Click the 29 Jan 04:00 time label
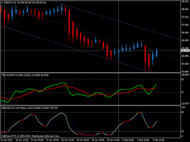Viewport: 190px width, 142px height. coord(83,140)
